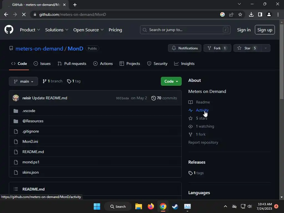Open Chrome downloads icon

[x=251, y=14]
